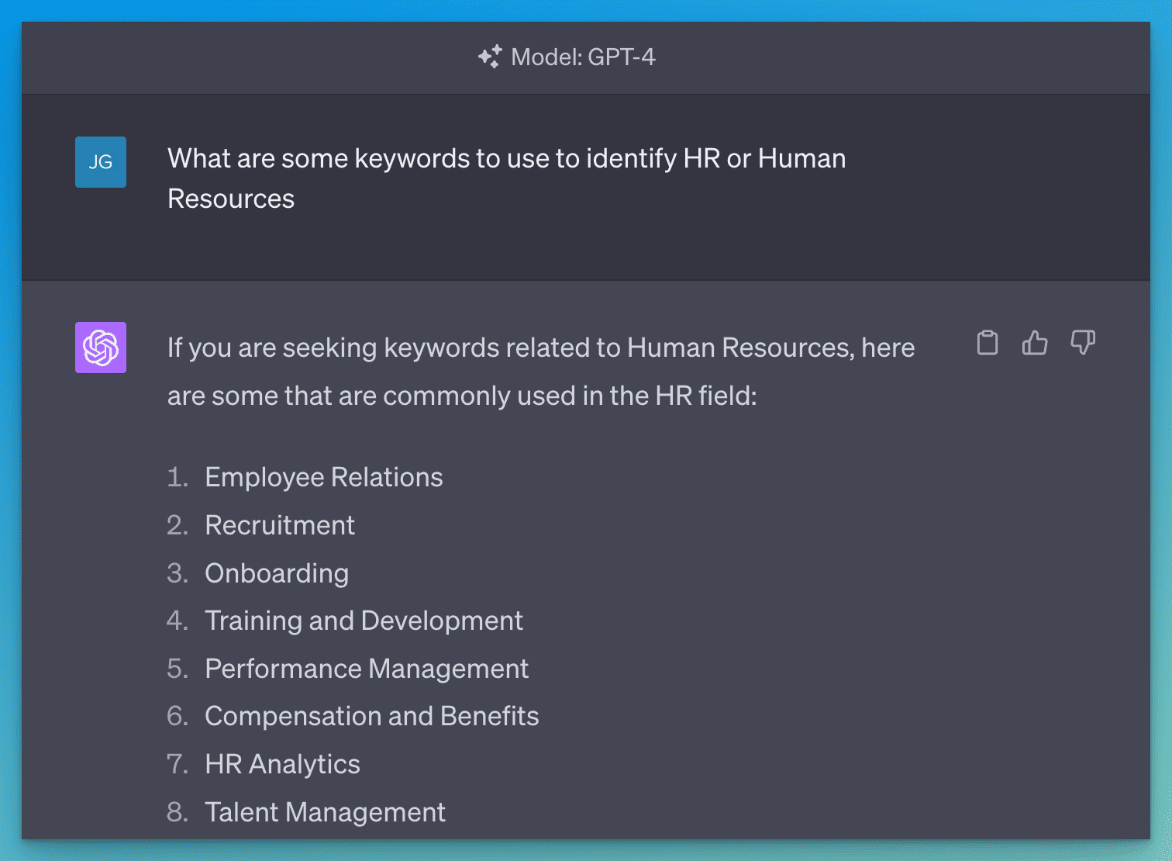Click the line 'are some that are commonly used'

[x=461, y=396]
